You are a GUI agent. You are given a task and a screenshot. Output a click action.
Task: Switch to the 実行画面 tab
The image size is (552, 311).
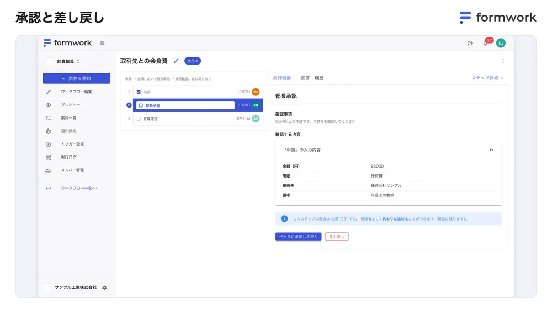(282, 78)
